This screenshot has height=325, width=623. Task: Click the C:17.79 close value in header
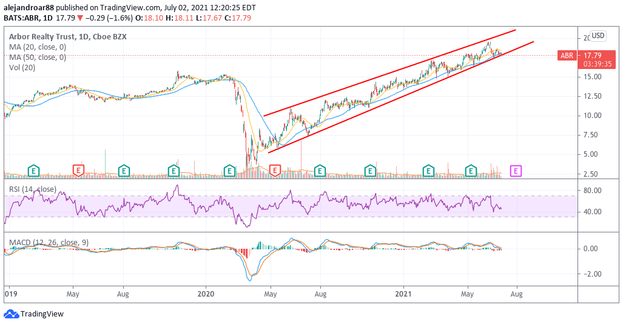[x=238, y=18]
